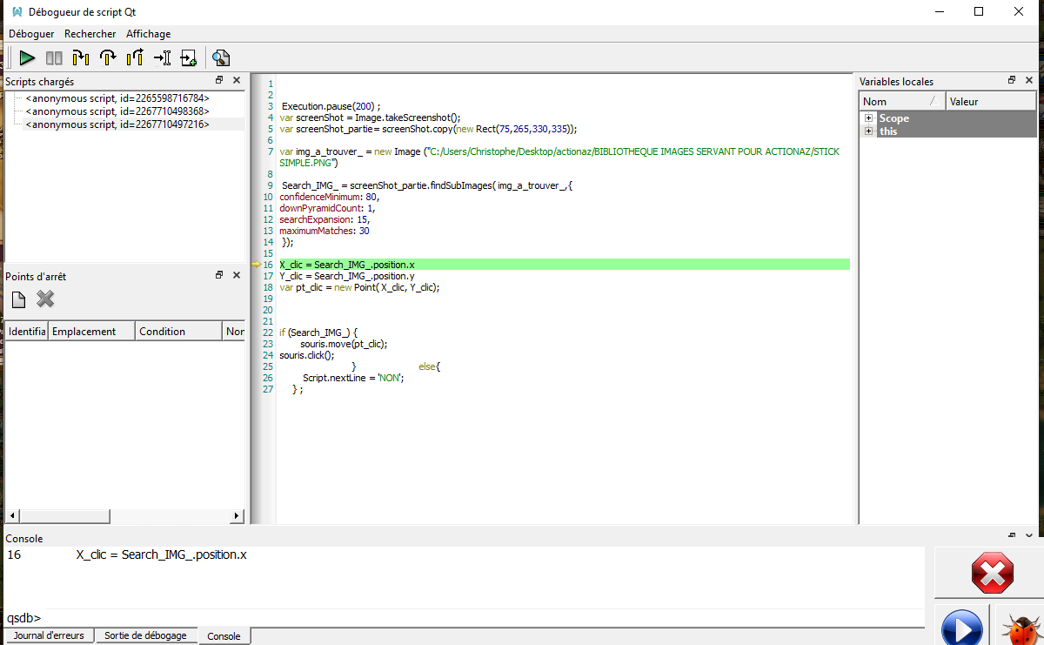
Task: Select anonymous script id=2267710498368
Action: [x=117, y=111]
